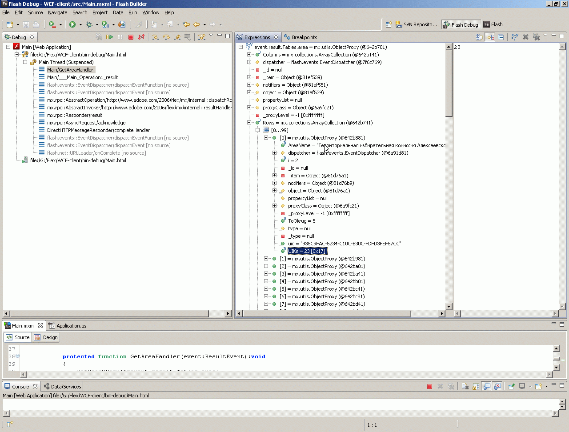Image resolution: width=569 pixels, height=432 pixels.
Task: Open the Run launch dropdown arrow
Action: (80, 24)
